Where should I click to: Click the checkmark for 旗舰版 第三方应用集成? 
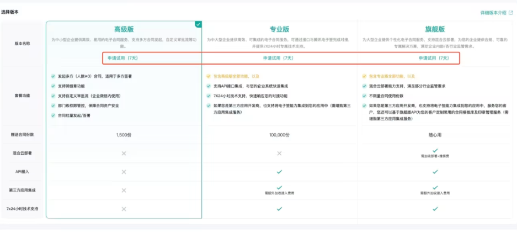[435, 187]
